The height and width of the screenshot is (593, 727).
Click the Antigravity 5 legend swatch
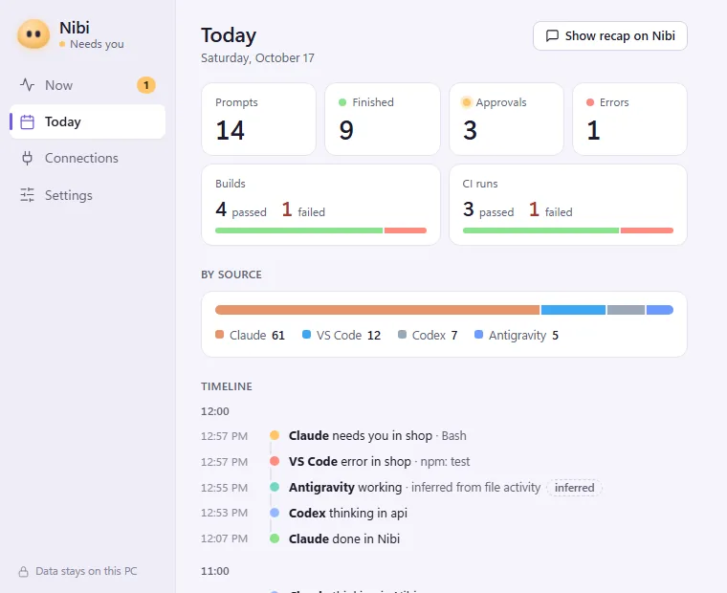click(478, 335)
